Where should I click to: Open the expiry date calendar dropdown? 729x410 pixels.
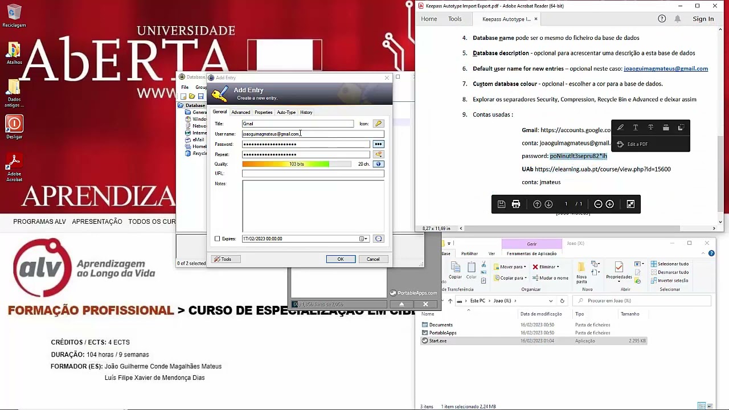[363, 239]
